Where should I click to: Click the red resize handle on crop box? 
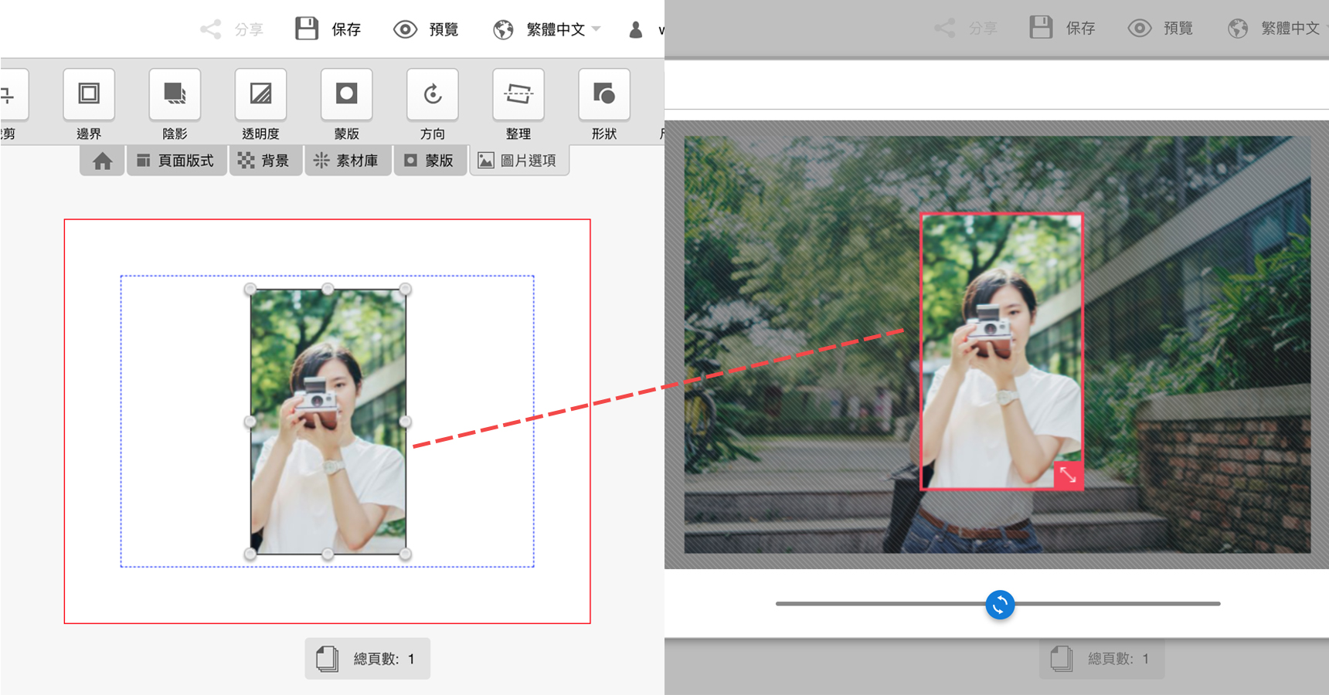1068,475
